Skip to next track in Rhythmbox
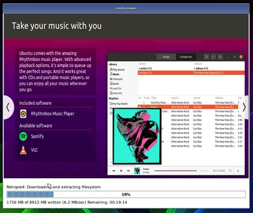Image resolution: width=253 pixels, height=213 pixels. tap(129, 171)
